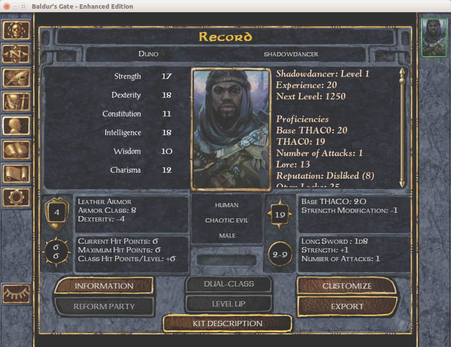View the KIT DESCRIPTION

227,323
